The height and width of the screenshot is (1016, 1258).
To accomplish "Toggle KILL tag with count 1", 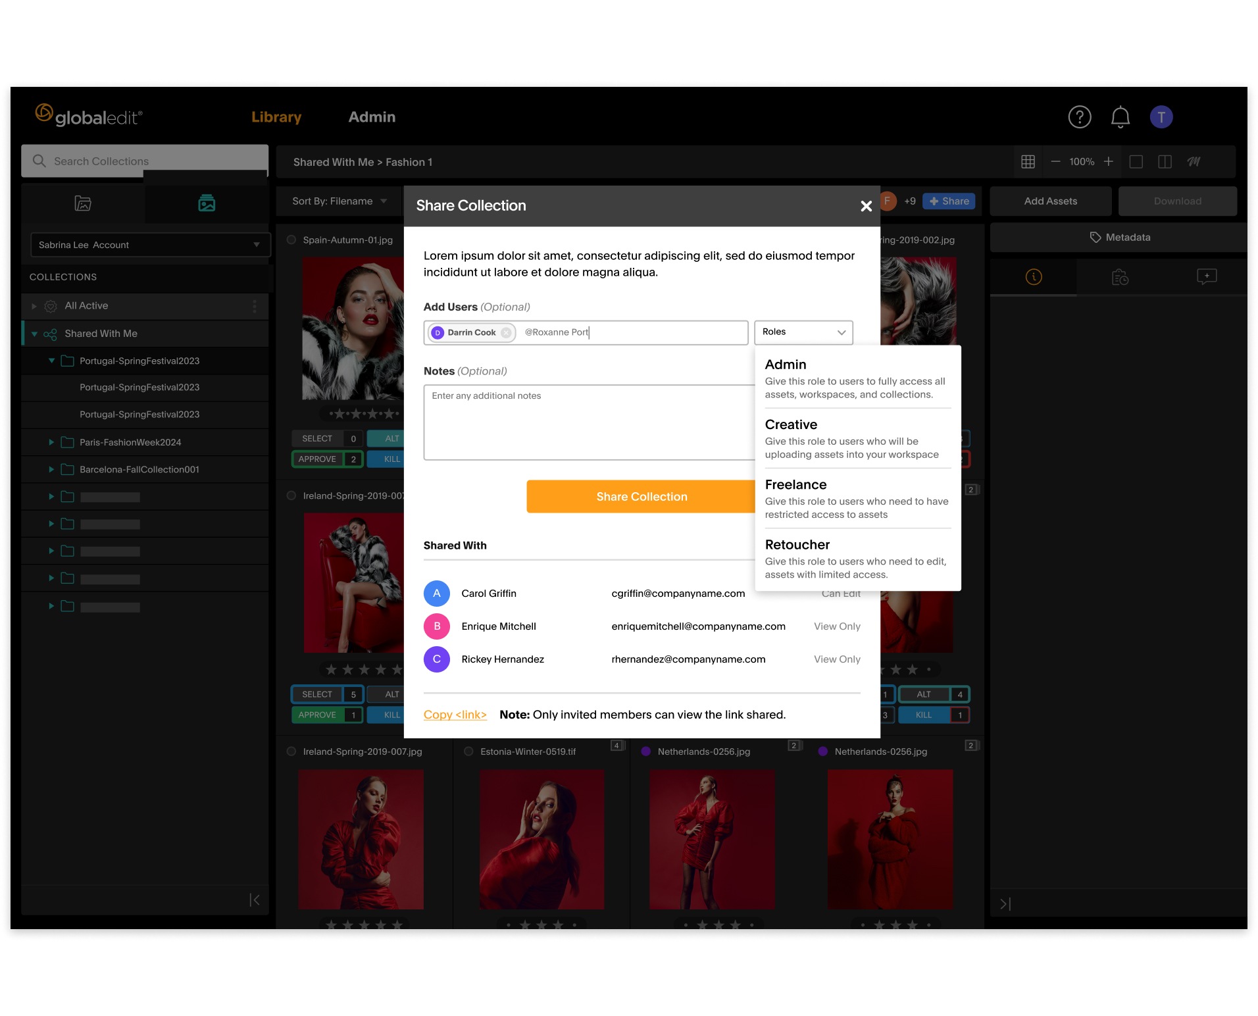I will coord(934,715).
